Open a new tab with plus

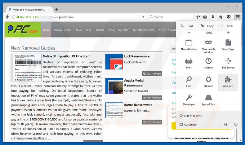coord(56,10)
